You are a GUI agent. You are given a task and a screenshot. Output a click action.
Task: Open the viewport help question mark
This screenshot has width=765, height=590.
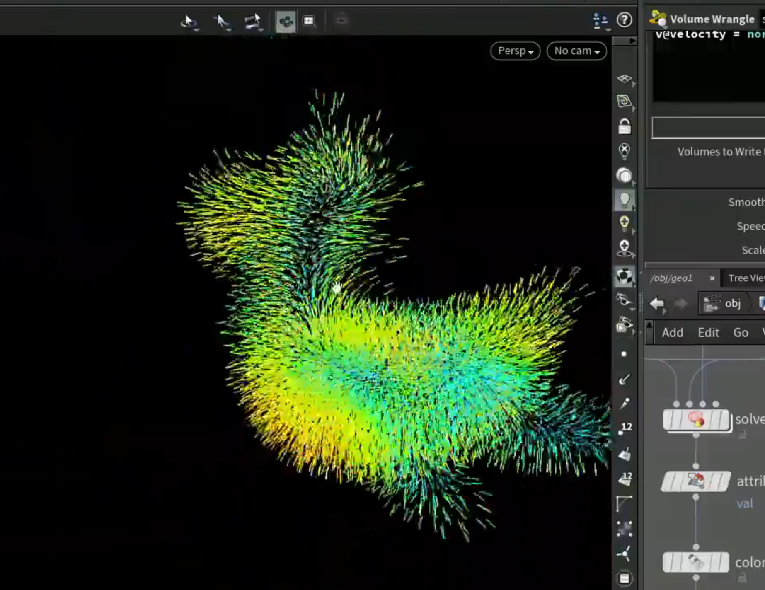click(x=625, y=20)
